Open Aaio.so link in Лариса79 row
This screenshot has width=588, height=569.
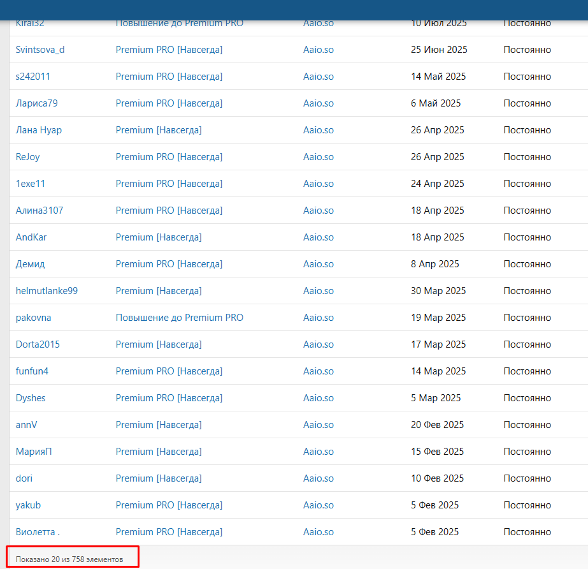click(319, 103)
